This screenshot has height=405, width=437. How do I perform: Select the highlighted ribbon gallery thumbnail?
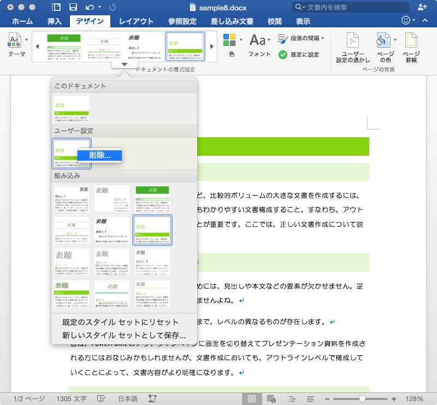tap(185, 46)
